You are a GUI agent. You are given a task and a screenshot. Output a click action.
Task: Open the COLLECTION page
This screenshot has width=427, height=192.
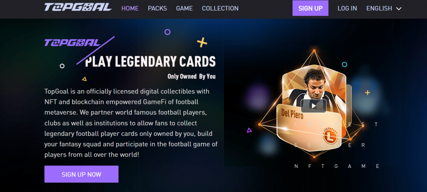[x=220, y=8]
